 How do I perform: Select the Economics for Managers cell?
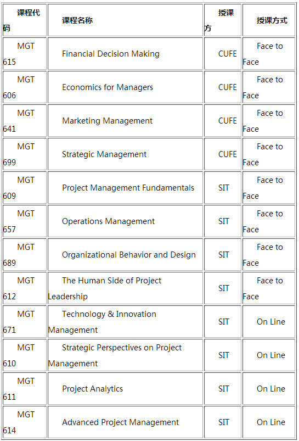(125, 87)
